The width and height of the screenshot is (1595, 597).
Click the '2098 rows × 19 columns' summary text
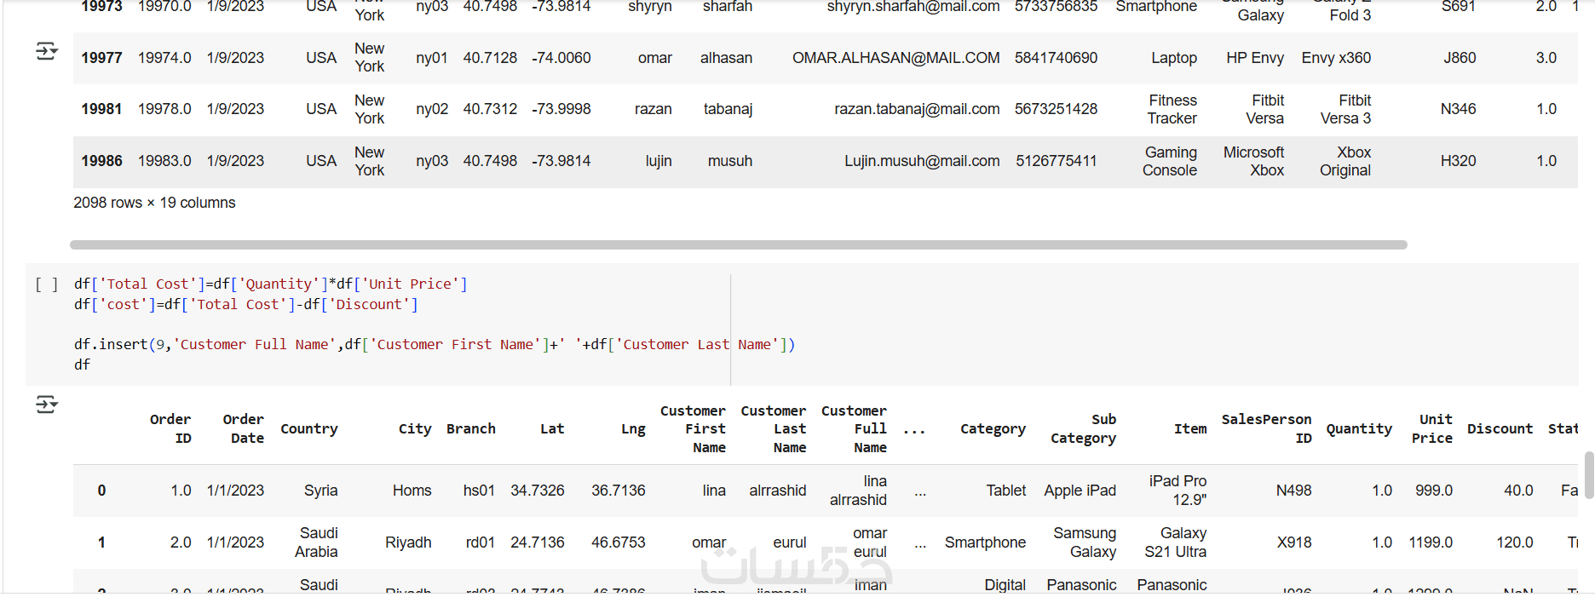(x=154, y=203)
